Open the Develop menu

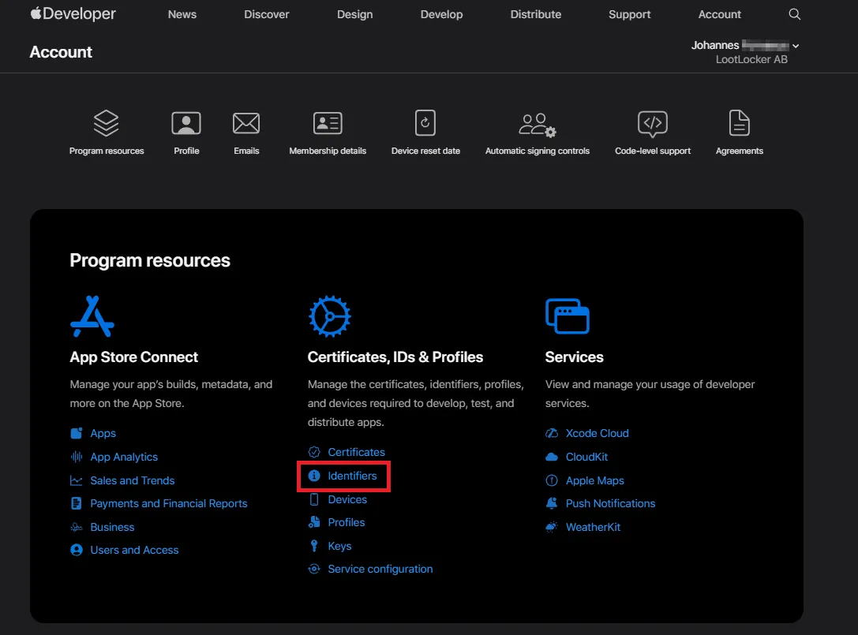441,15
